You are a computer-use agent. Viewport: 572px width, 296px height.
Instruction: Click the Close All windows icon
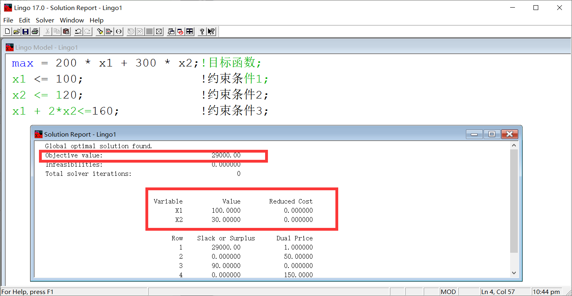(x=180, y=31)
